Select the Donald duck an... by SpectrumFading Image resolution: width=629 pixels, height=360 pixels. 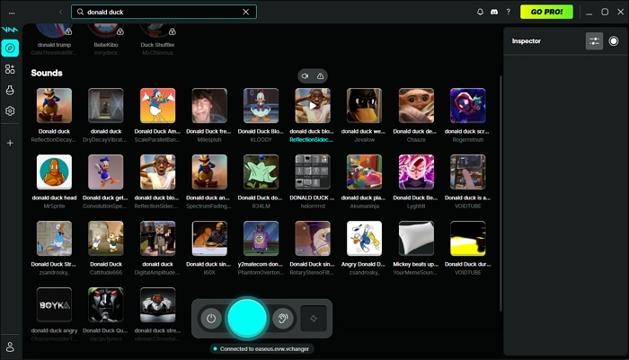tap(209, 172)
